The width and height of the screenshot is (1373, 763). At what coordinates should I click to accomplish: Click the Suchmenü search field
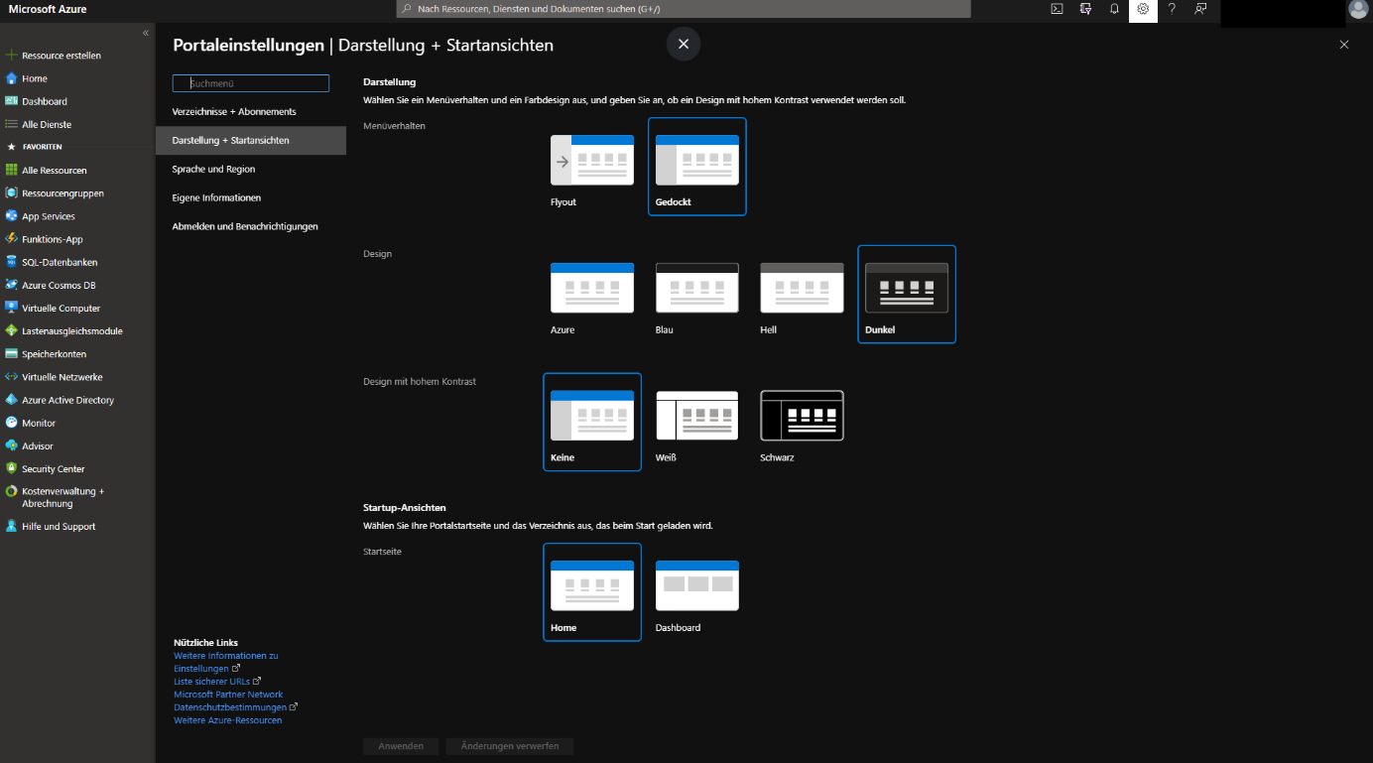tap(251, 84)
